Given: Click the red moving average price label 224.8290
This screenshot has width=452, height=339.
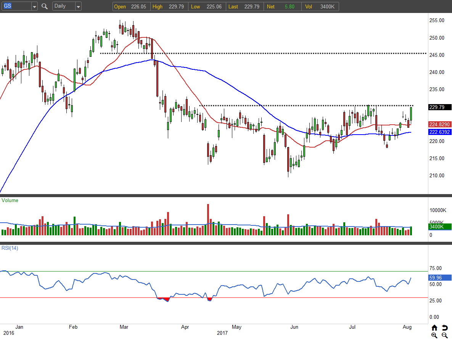Looking at the screenshot, I should tap(439, 124).
